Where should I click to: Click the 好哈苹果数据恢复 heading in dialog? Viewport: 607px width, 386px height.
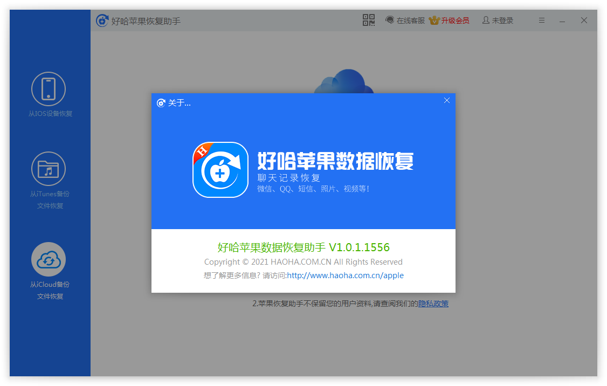(335, 161)
